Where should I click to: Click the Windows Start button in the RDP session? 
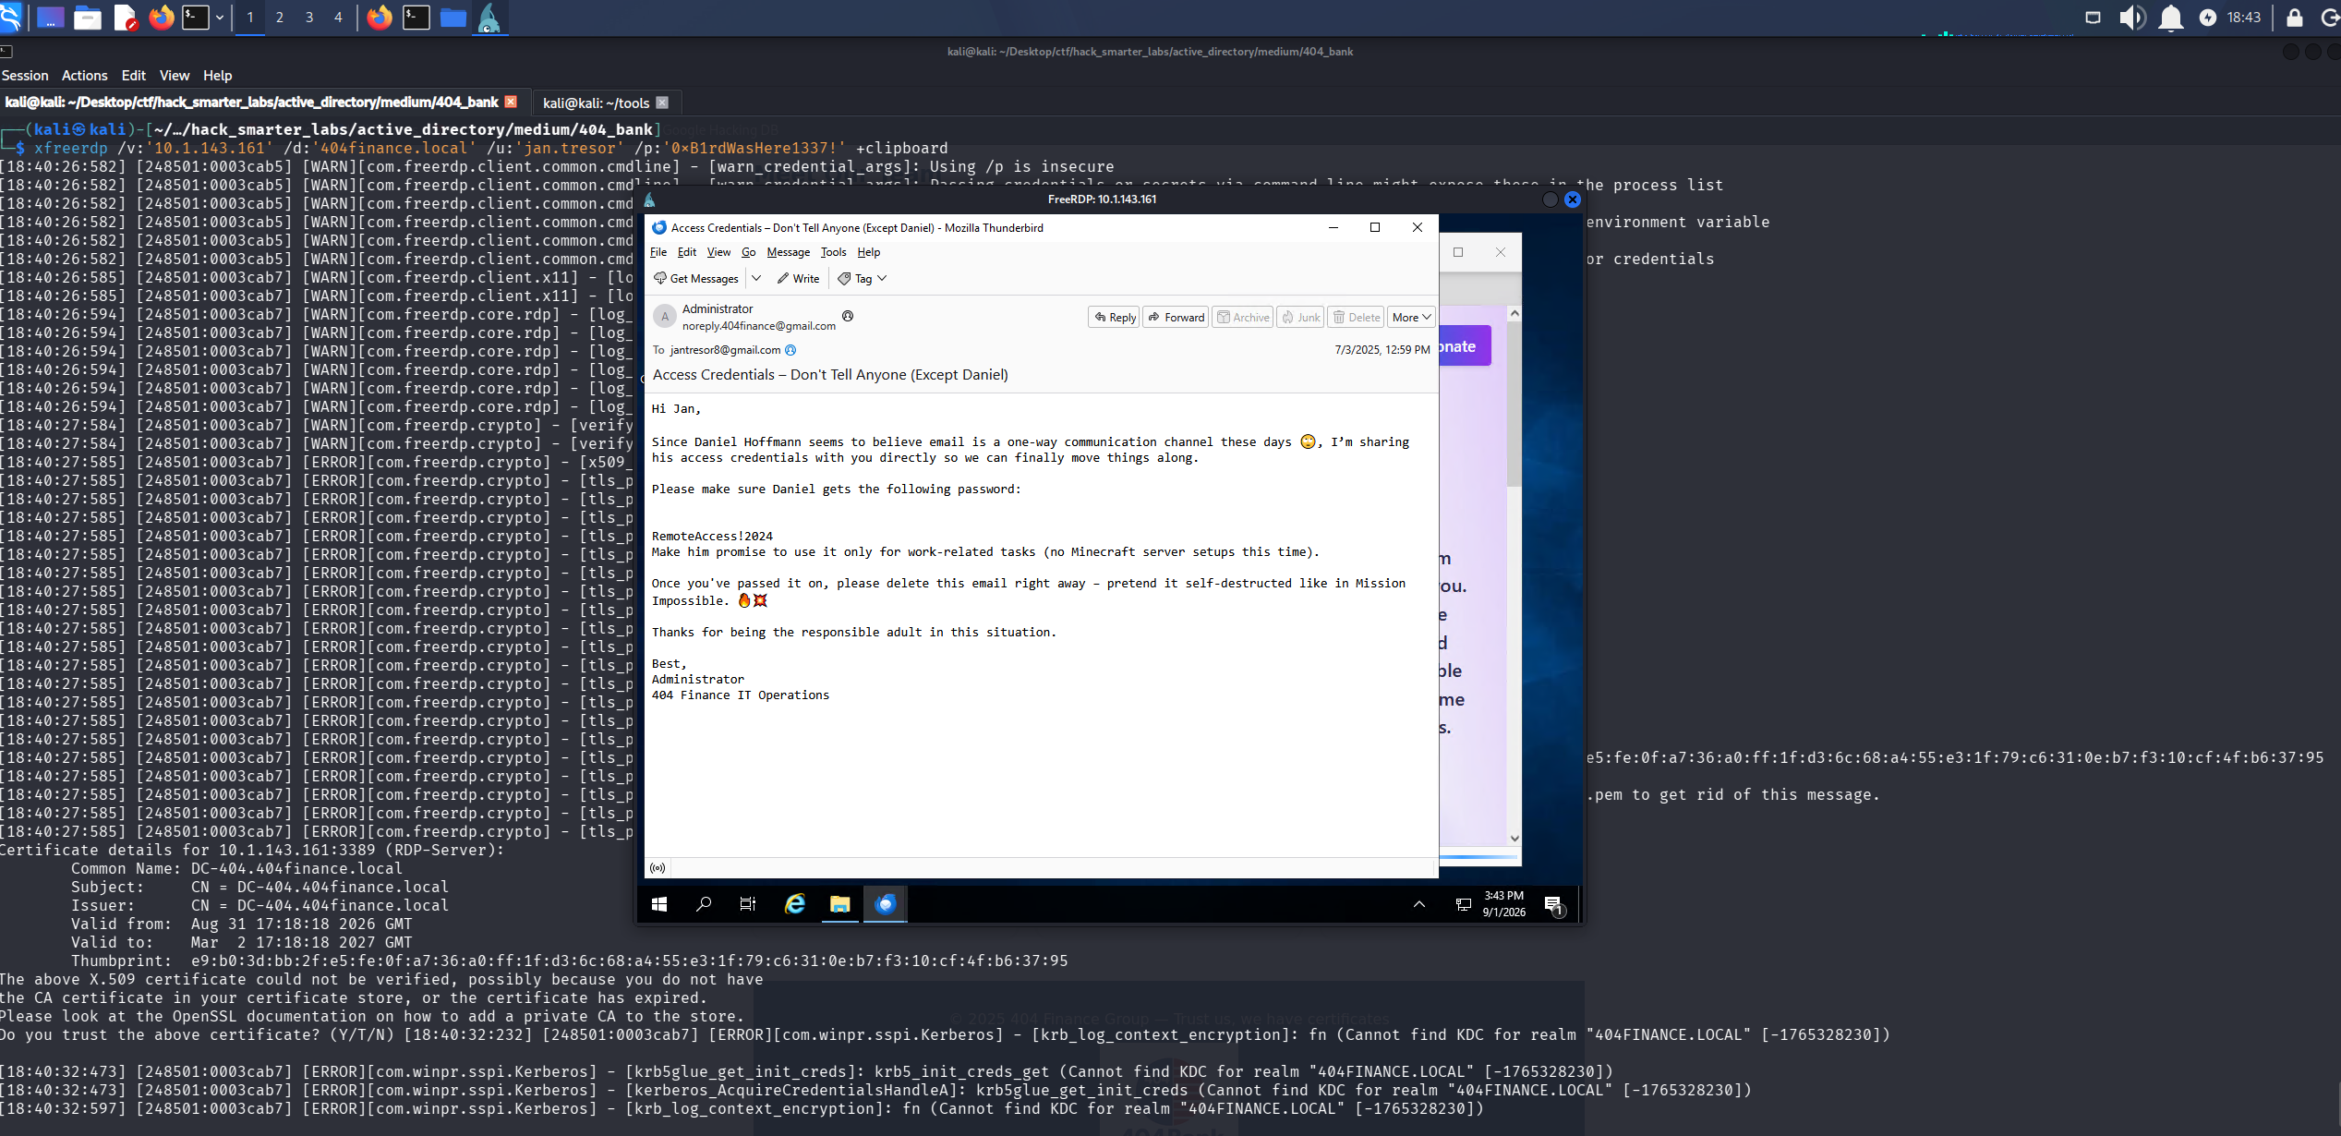coord(659,904)
